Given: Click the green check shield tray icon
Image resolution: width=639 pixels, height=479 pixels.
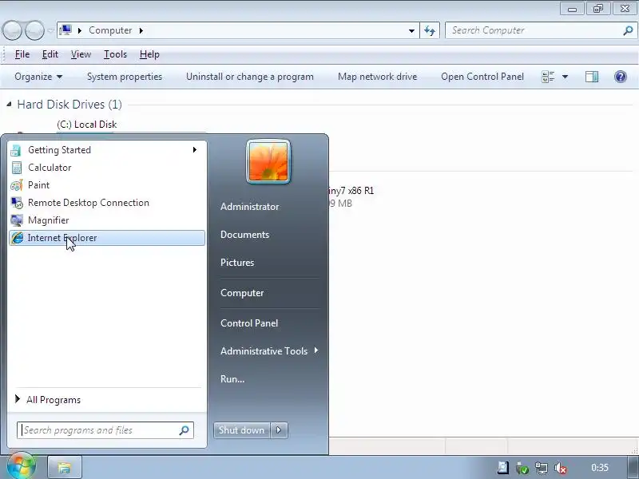Looking at the screenshot, I should tap(522, 469).
